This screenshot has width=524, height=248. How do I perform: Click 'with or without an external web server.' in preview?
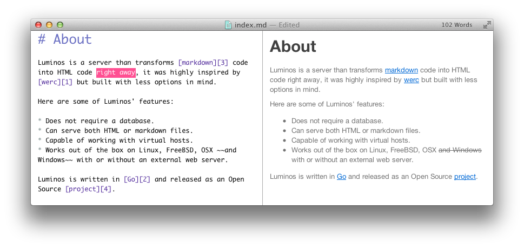click(x=352, y=160)
